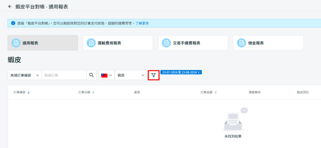This screenshot has height=148, width=321.
Task: Click the blue info icon in banner
Action: 13,23
